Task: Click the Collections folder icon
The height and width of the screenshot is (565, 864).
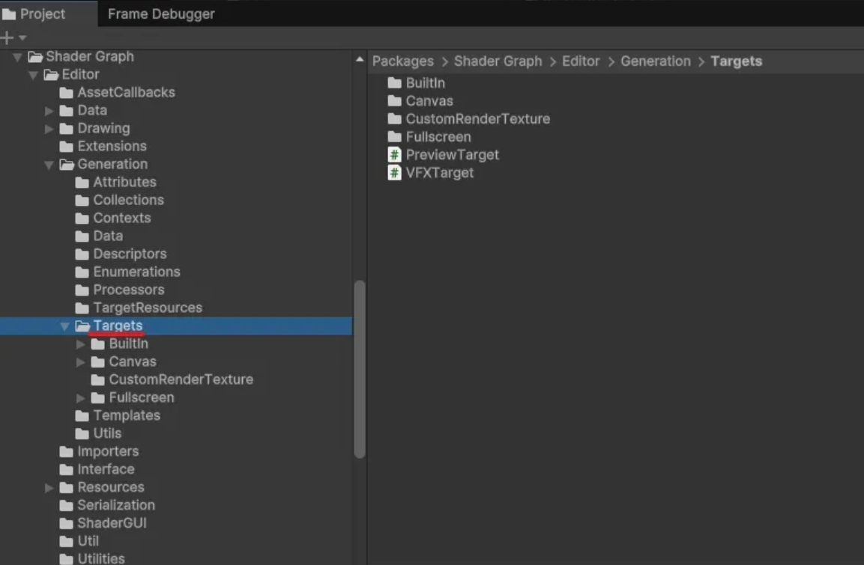Action: pos(82,201)
